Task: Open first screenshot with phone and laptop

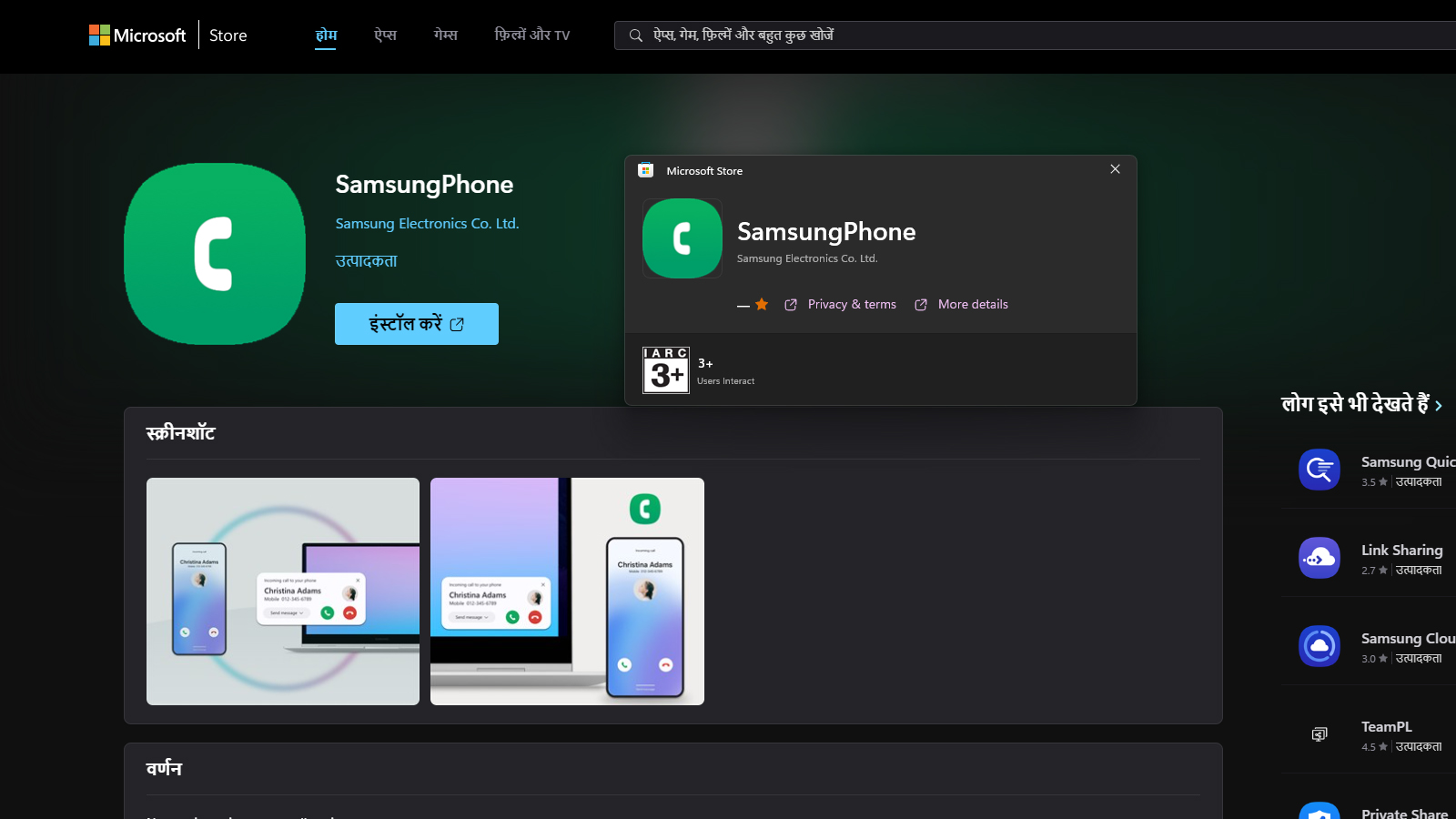Action: click(283, 591)
